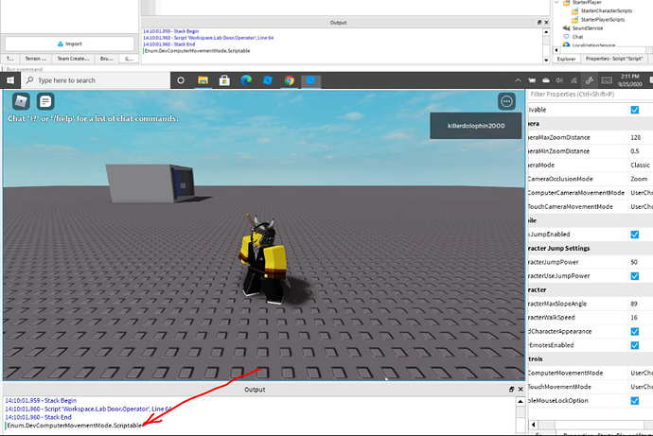Float the lower Output panel
This screenshot has height=436, width=653.
pyautogui.click(x=511, y=390)
